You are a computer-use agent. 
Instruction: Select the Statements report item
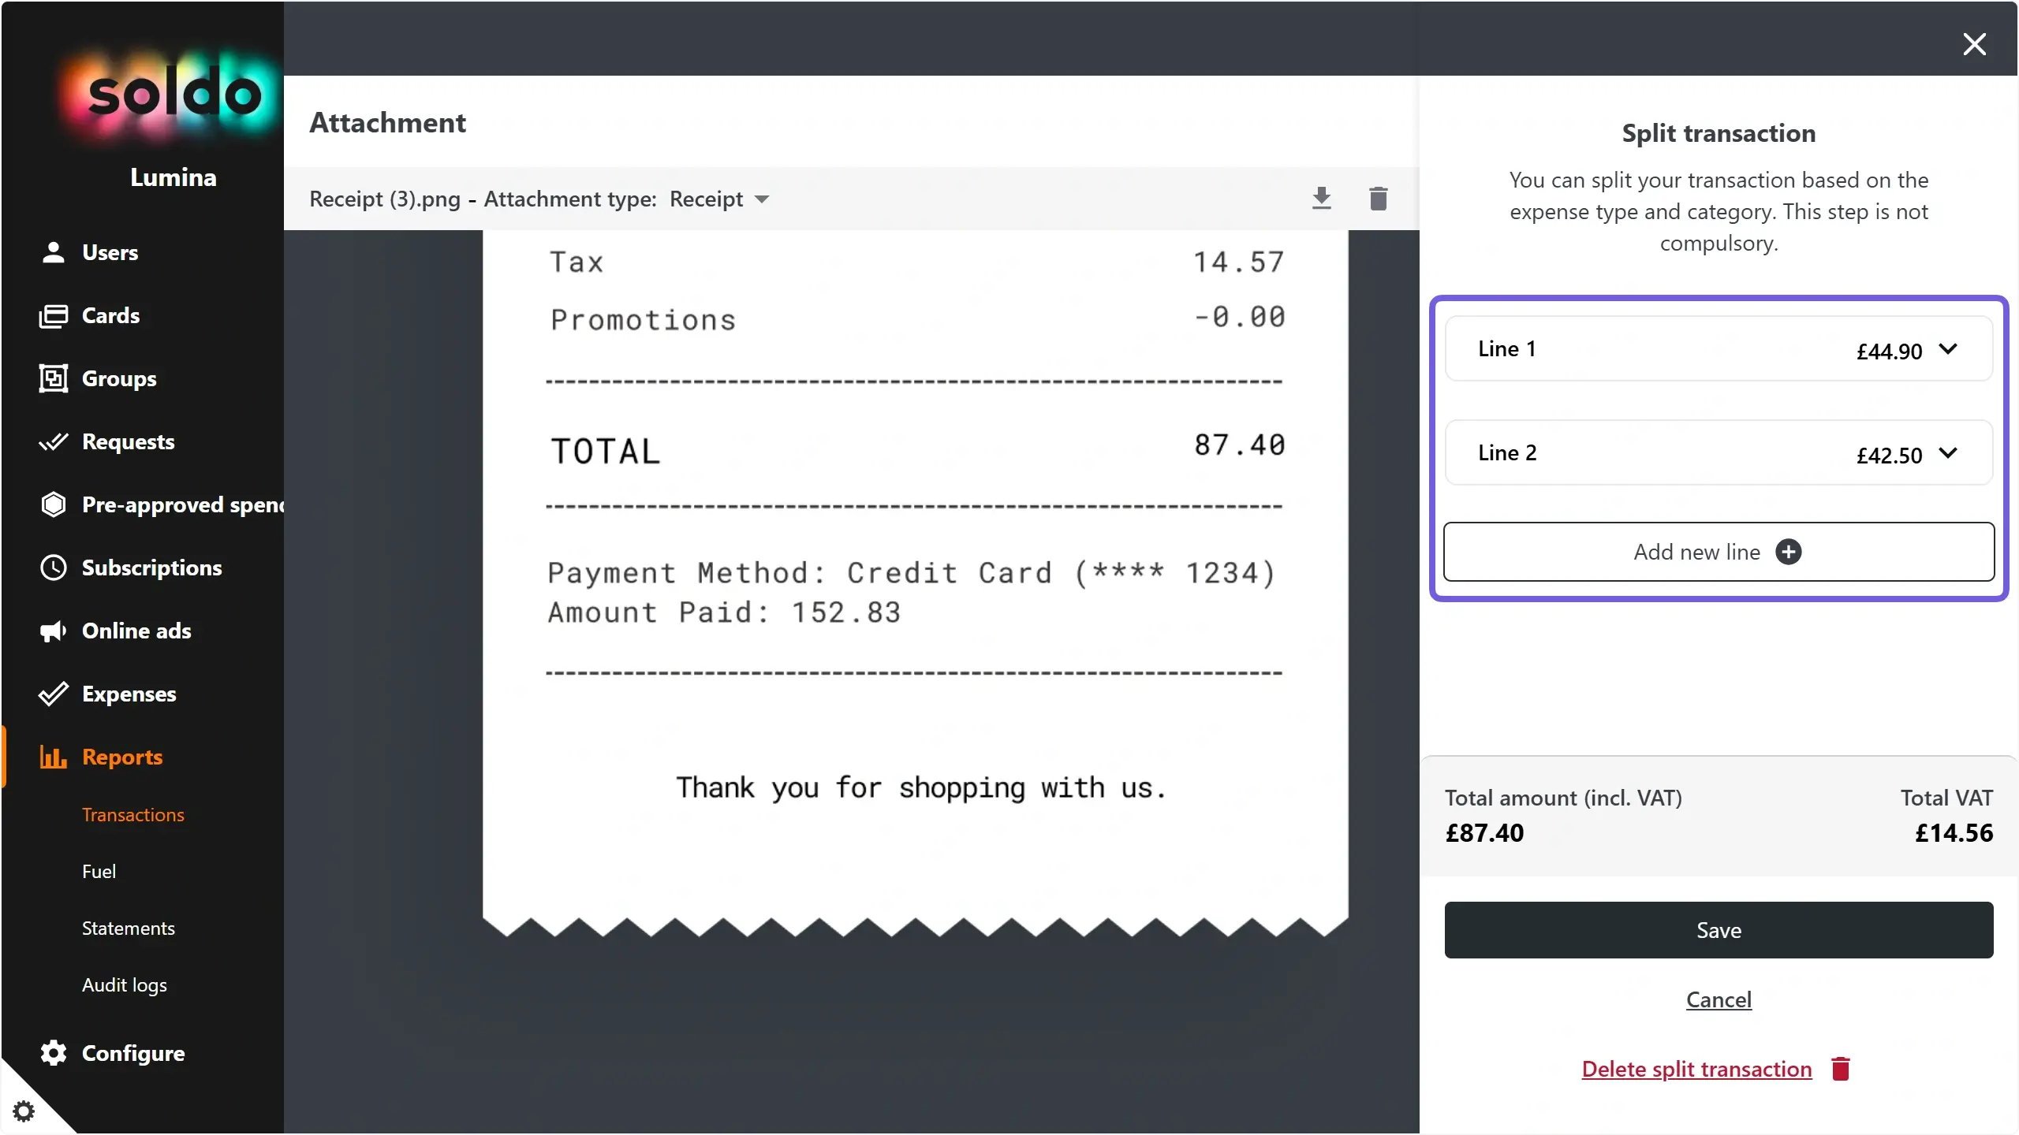(128, 928)
